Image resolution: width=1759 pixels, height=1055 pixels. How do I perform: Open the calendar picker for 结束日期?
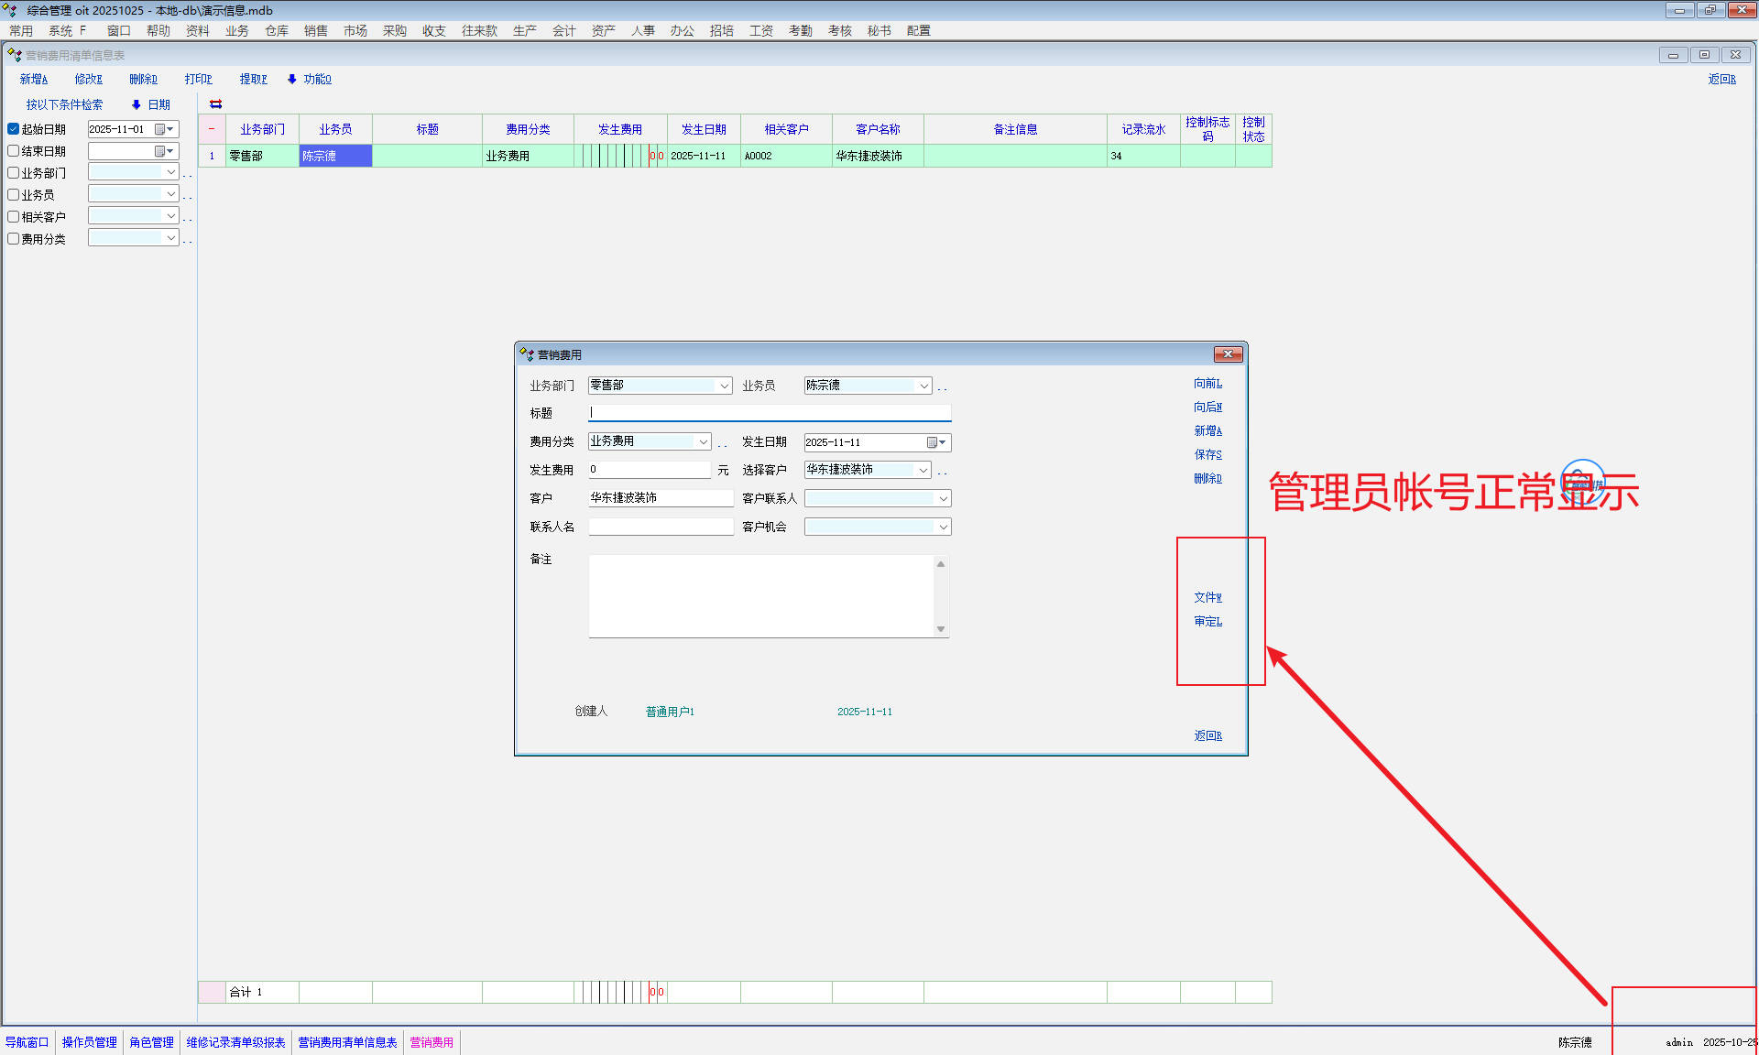(163, 151)
